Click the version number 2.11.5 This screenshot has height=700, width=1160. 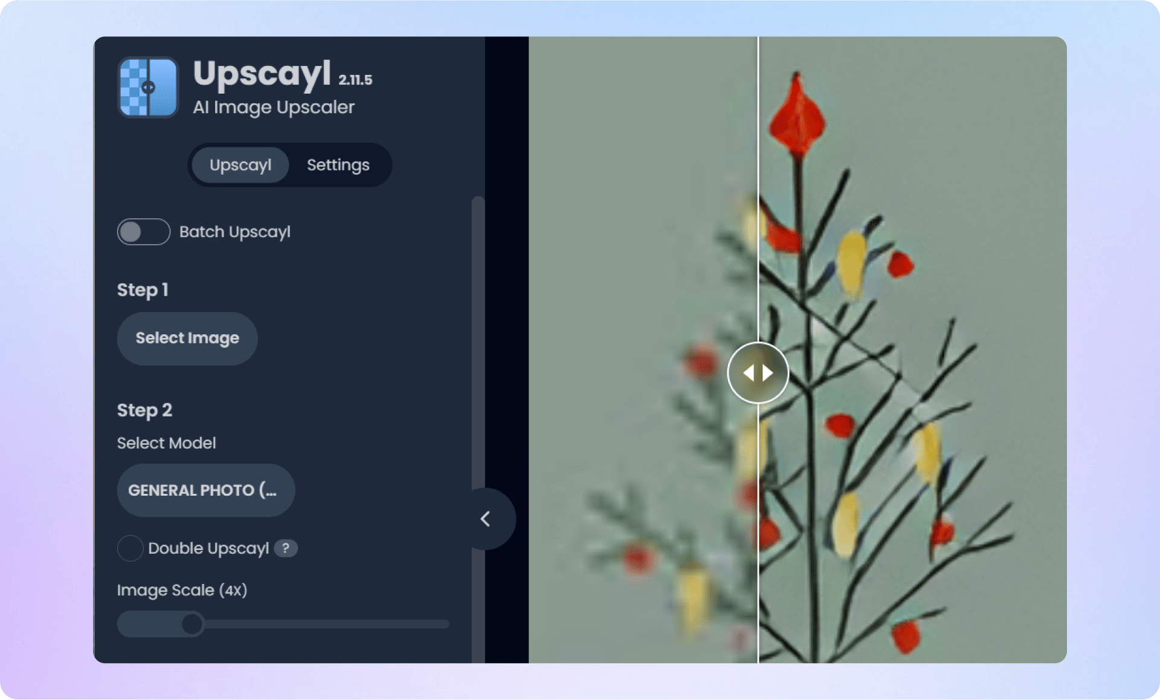pyautogui.click(x=355, y=80)
